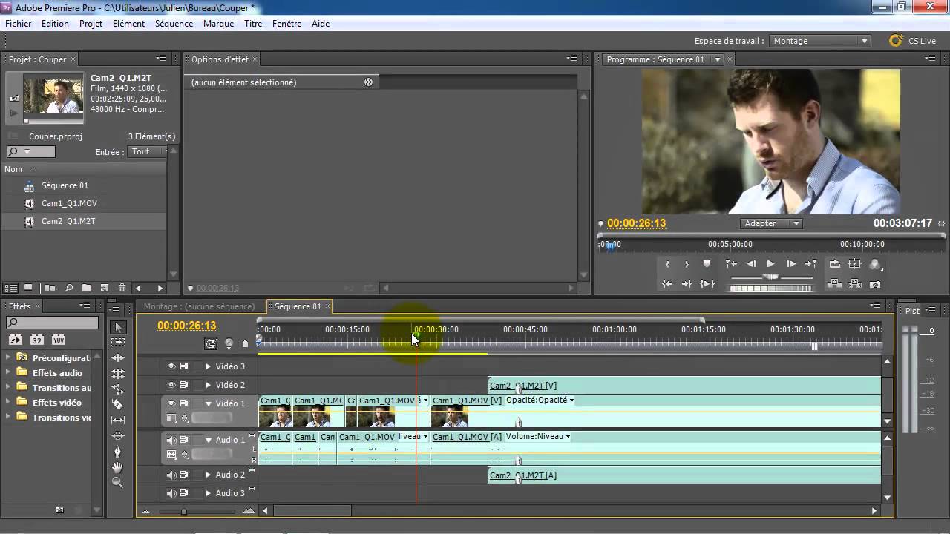Image resolution: width=950 pixels, height=534 pixels.
Task: Expand the Vidéo 2 track
Action: [x=209, y=385]
